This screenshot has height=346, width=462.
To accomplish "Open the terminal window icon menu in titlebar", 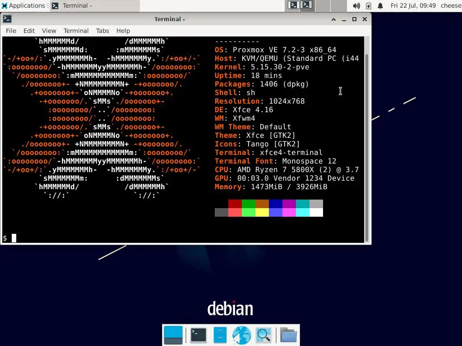I will click(7, 19).
